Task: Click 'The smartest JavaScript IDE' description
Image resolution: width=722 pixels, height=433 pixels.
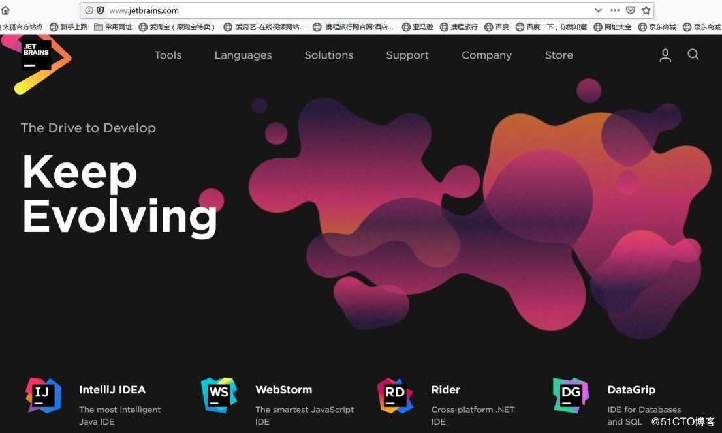Action: [x=304, y=415]
